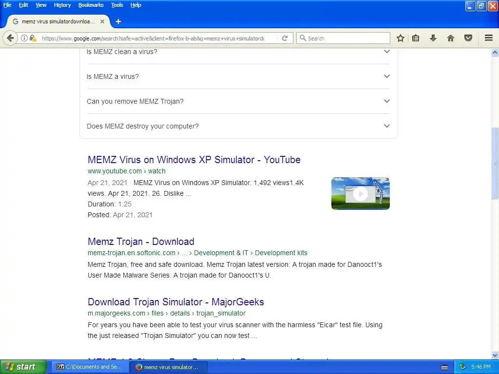Open the File menu

tap(7, 5)
